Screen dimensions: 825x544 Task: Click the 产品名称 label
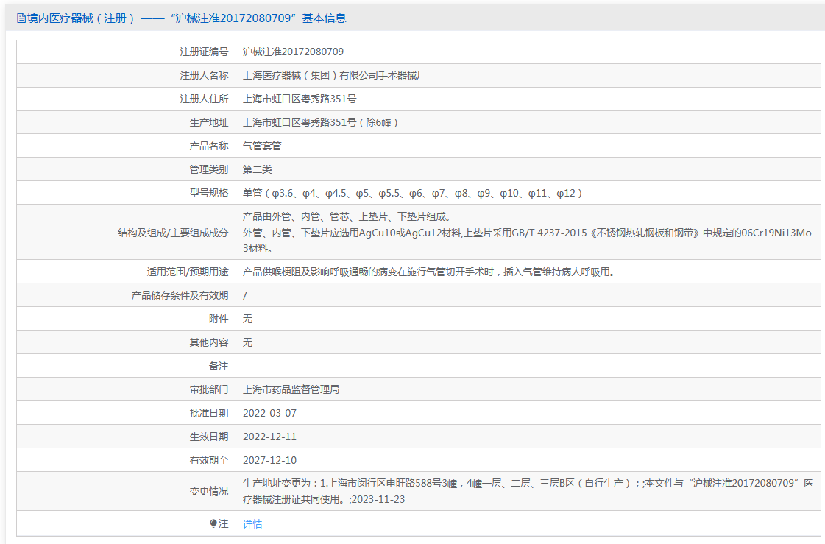[x=209, y=146]
